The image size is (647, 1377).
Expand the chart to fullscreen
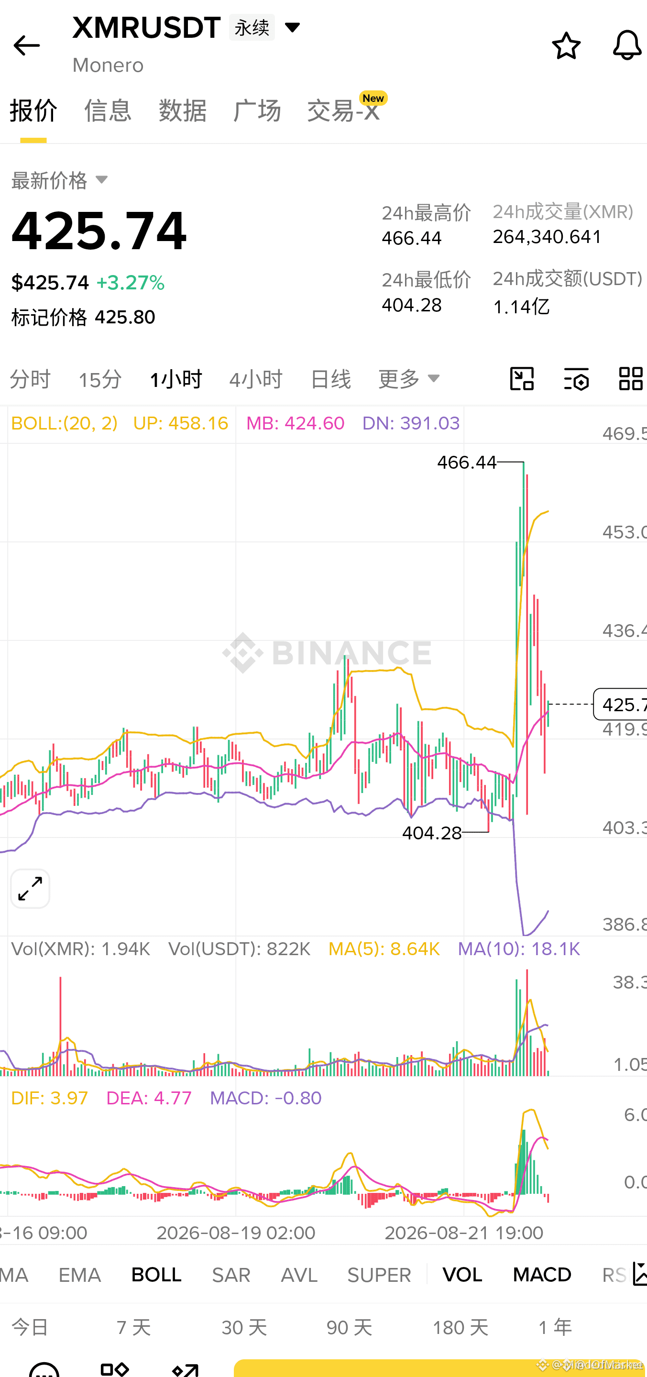(31, 888)
